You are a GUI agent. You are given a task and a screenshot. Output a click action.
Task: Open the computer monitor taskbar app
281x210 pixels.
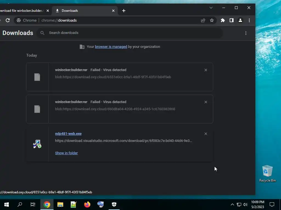click(100, 205)
